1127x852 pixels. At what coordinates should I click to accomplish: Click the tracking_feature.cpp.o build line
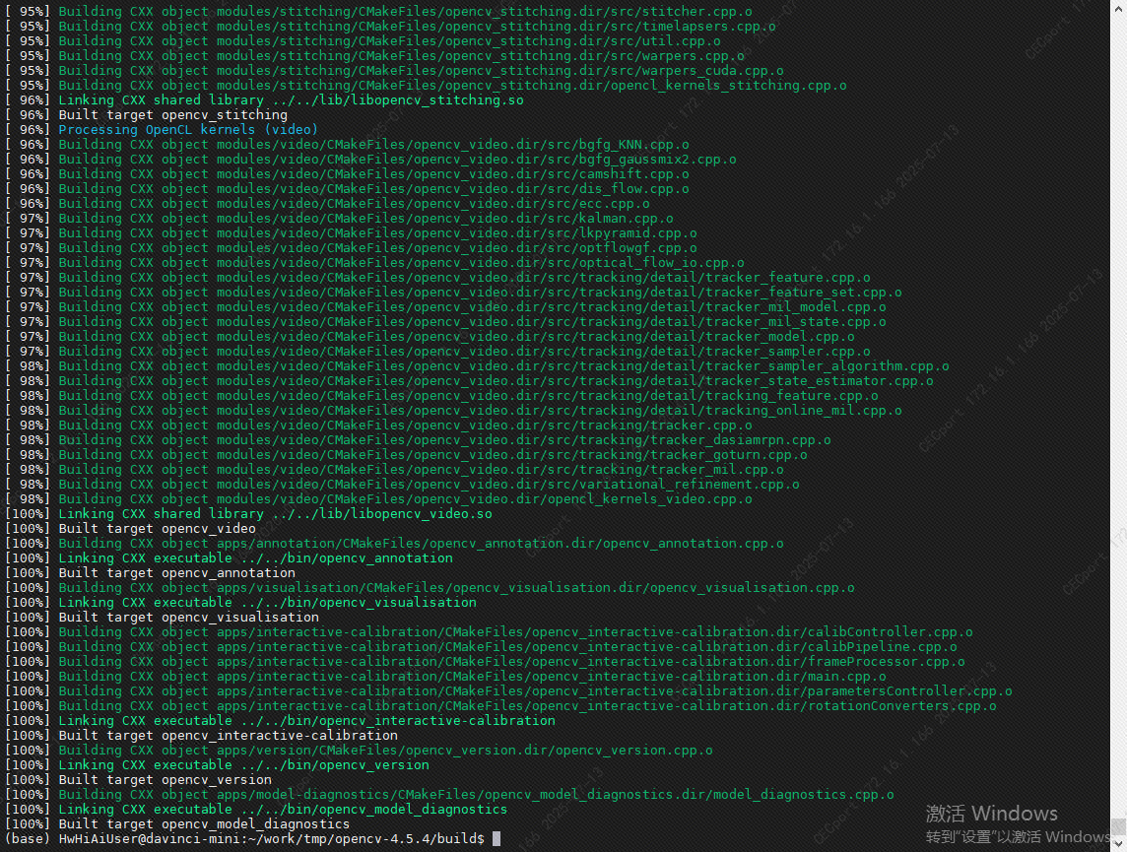[441, 396]
